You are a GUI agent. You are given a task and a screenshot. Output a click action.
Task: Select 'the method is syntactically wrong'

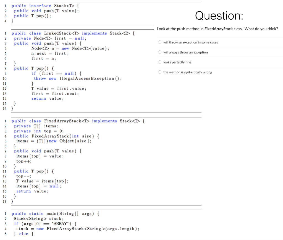point(188,72)
